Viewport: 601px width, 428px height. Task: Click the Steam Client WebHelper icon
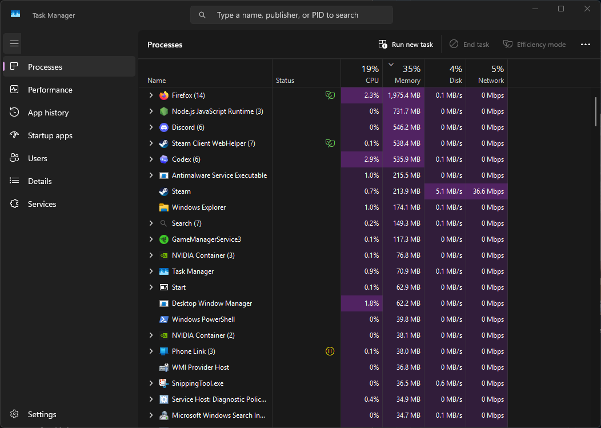(x=163, y=143)
